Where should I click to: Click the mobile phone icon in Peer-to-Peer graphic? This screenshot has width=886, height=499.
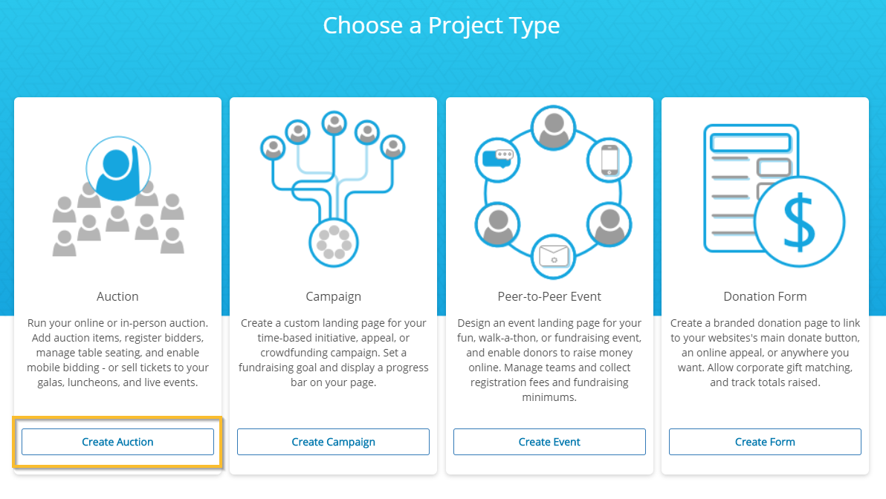point(609,160)
